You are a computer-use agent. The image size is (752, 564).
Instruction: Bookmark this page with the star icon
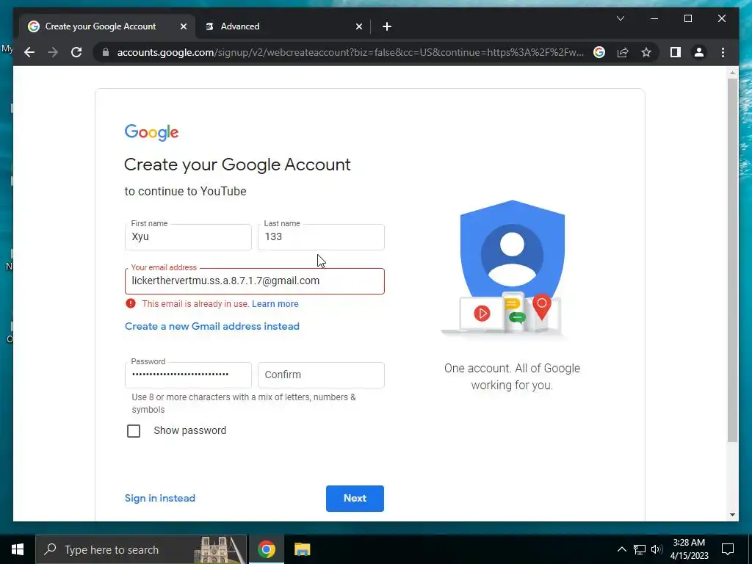click(646, 52)
